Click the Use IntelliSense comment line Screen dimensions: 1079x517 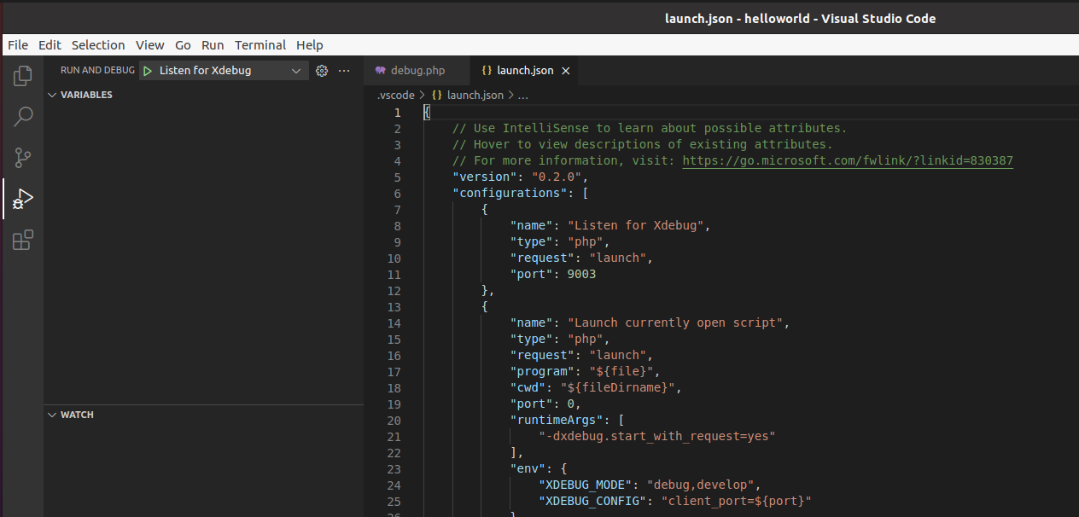coord(650,128)
